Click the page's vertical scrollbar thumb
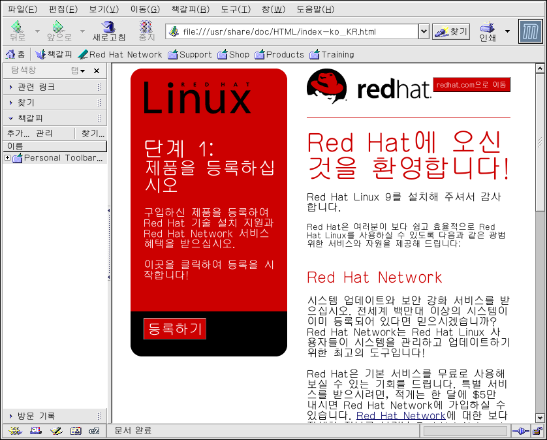The height and width of the screenshot is (440, 547). pos(540,144)
